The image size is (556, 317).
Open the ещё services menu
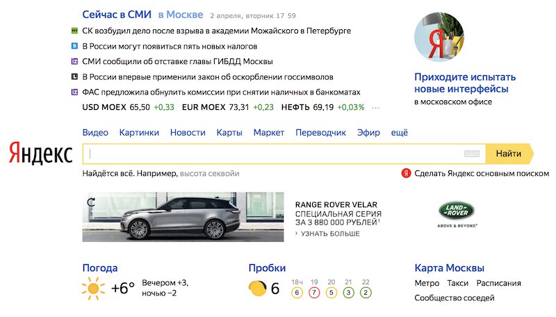[x=399, y=133]
